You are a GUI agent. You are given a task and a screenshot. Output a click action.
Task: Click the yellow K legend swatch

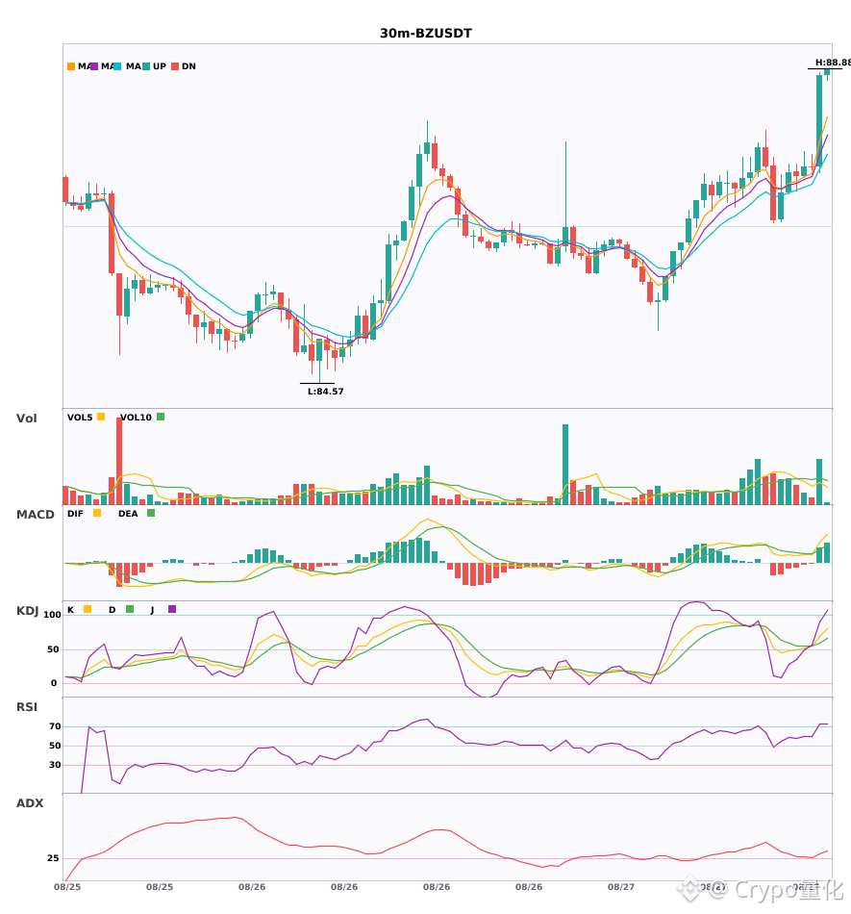[x=88, y=609]
